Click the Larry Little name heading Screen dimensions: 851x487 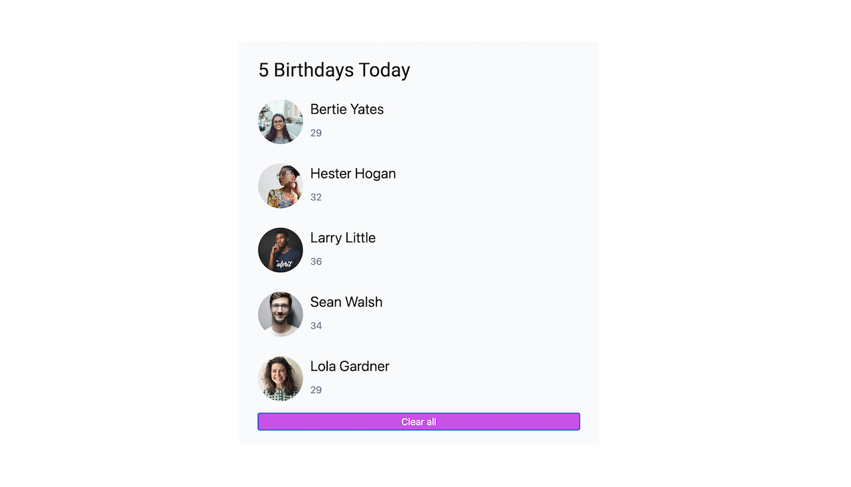[343, 238]
